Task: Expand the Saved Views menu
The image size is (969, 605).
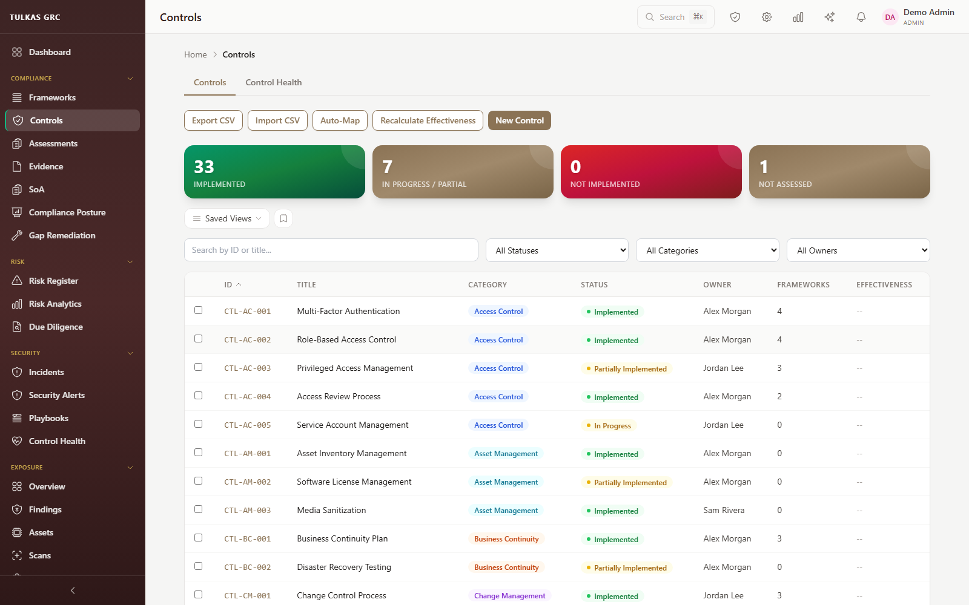Action: tap(227, 218)
